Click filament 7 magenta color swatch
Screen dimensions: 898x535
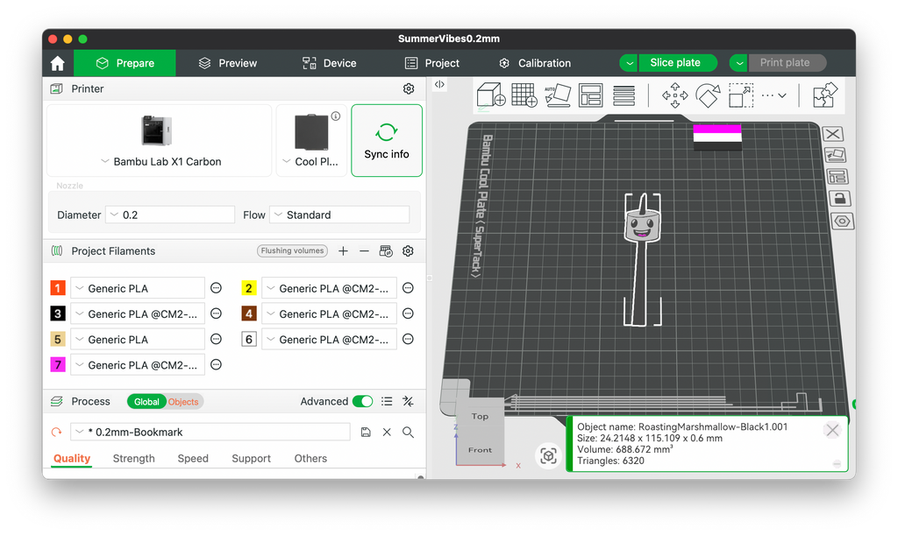[x=58, y=364]
